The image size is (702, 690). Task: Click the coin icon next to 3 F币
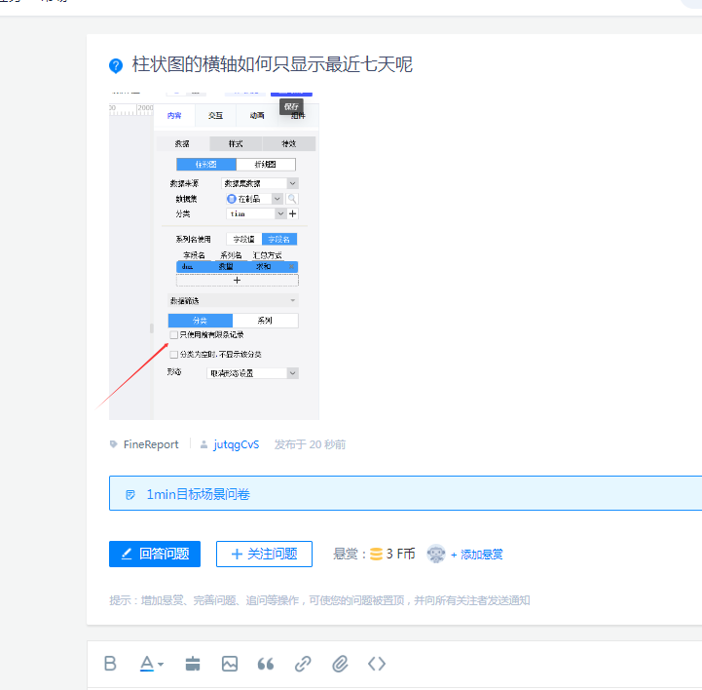pyautogui.click(x=377, y=555)
